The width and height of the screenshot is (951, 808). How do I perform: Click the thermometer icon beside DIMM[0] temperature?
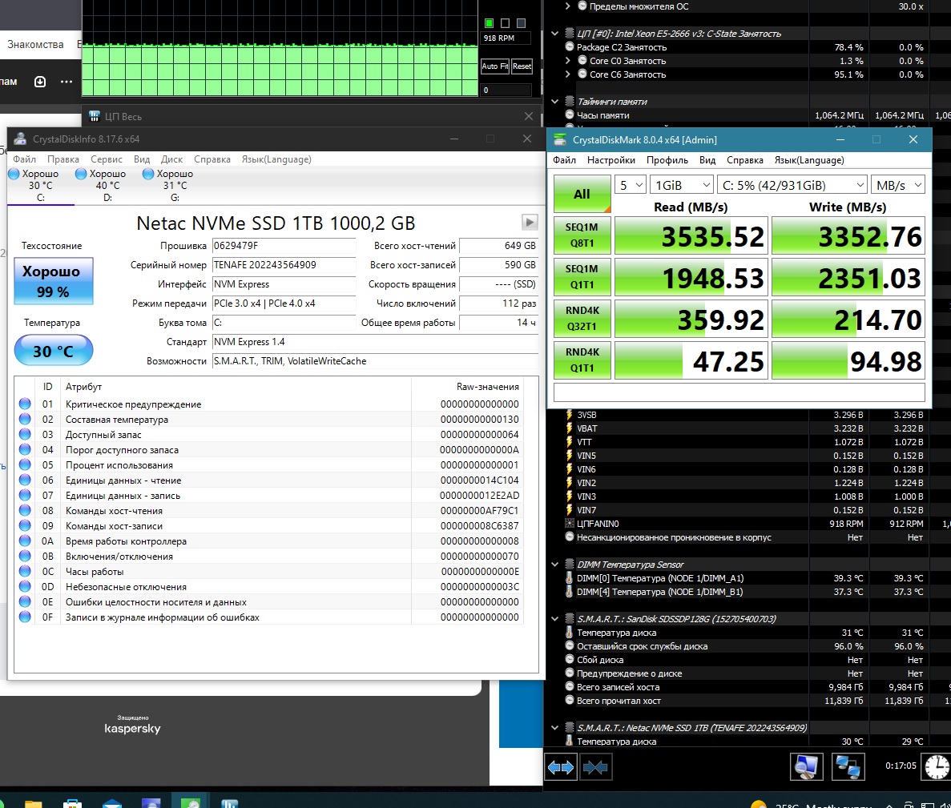tap(569, 577)
